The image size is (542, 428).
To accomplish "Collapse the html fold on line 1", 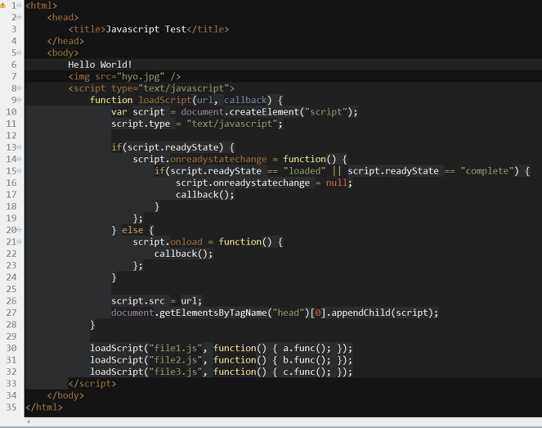I will [19, 6].
